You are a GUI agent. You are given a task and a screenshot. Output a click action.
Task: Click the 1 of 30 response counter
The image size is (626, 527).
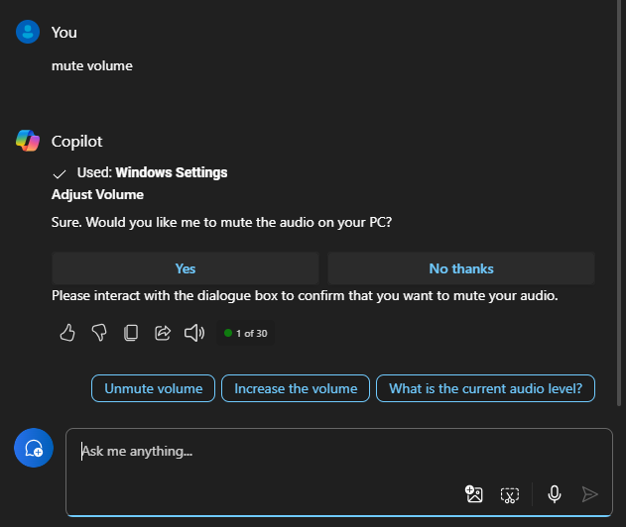pyautogui.click(x=245, y=333)
